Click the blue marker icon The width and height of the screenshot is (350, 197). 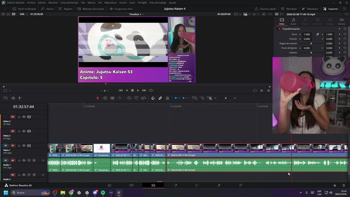coord(183,98)
